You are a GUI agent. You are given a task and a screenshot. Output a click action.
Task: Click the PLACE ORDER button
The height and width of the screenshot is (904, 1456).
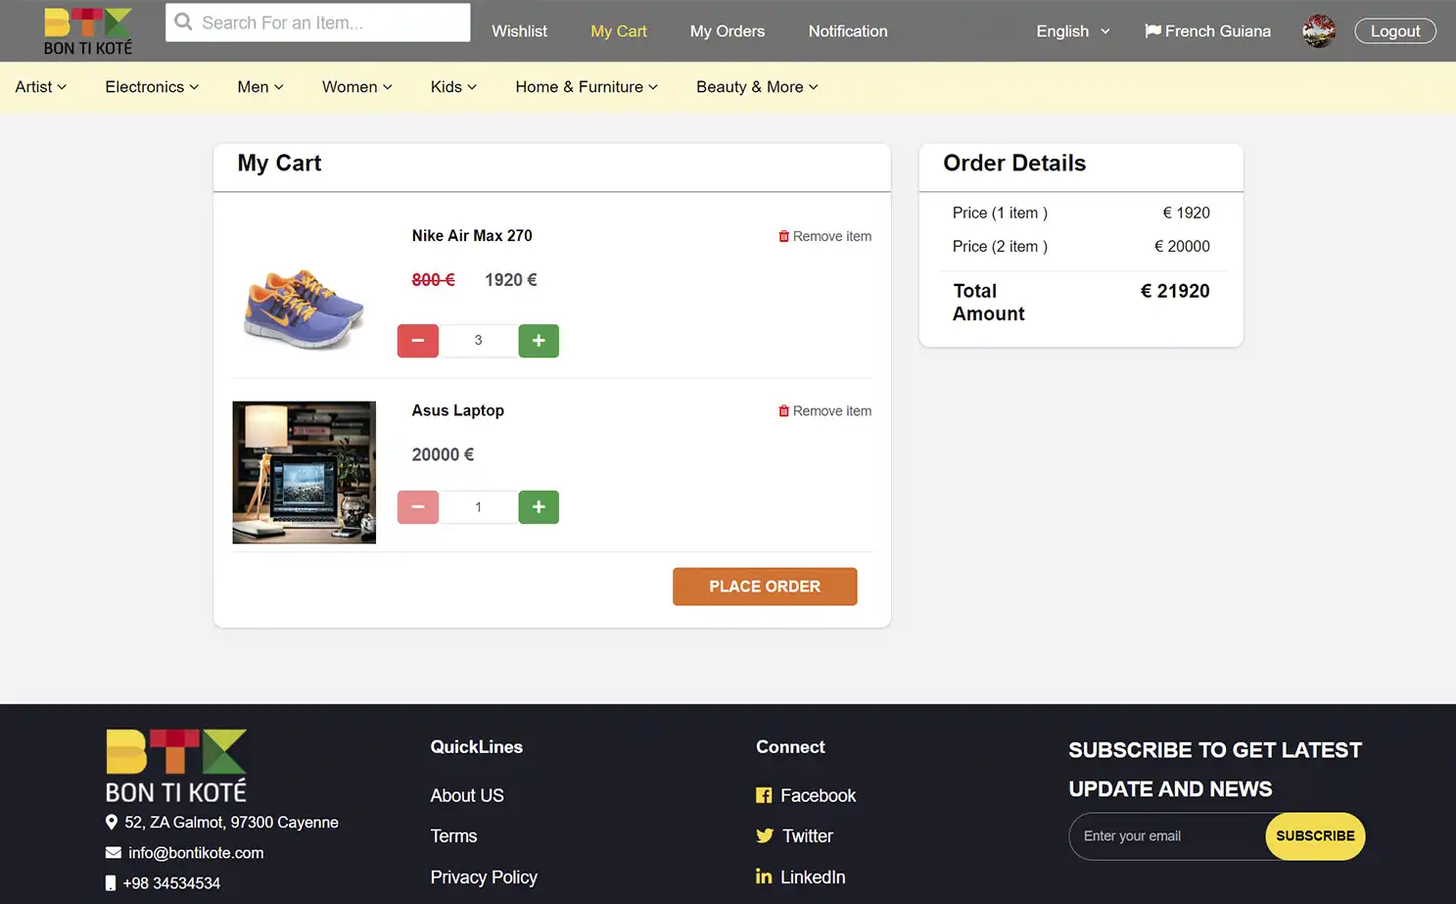(x=765, y=586)
